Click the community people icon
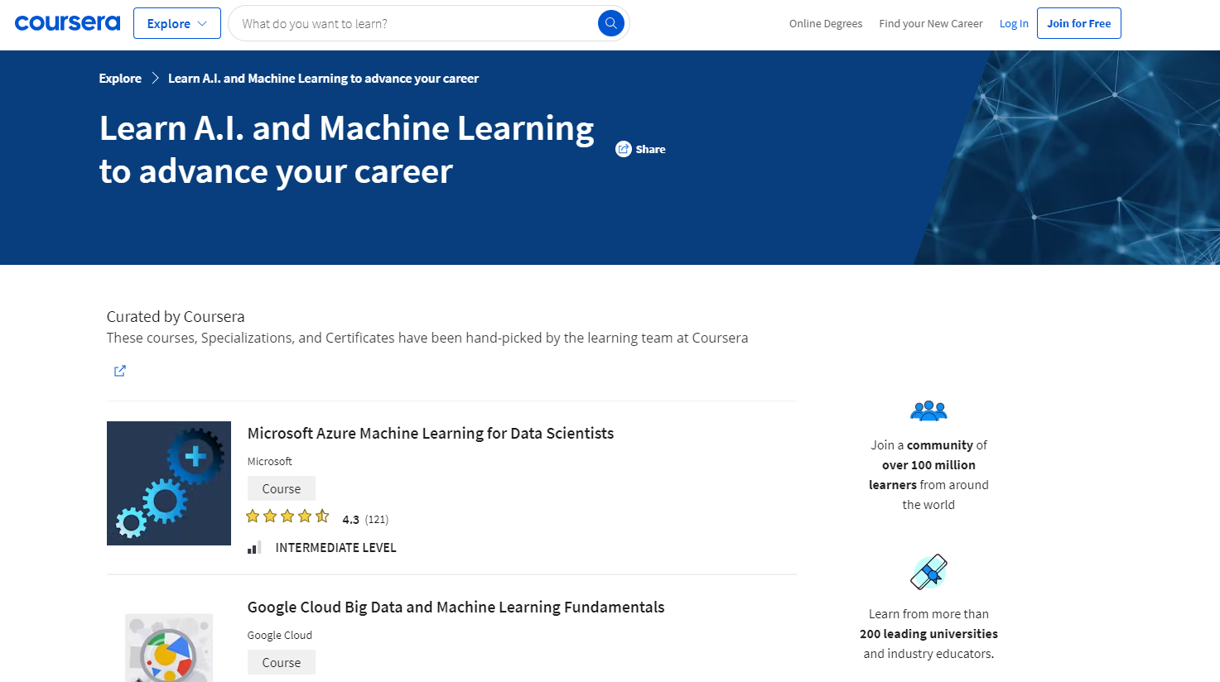 point(928,411)
